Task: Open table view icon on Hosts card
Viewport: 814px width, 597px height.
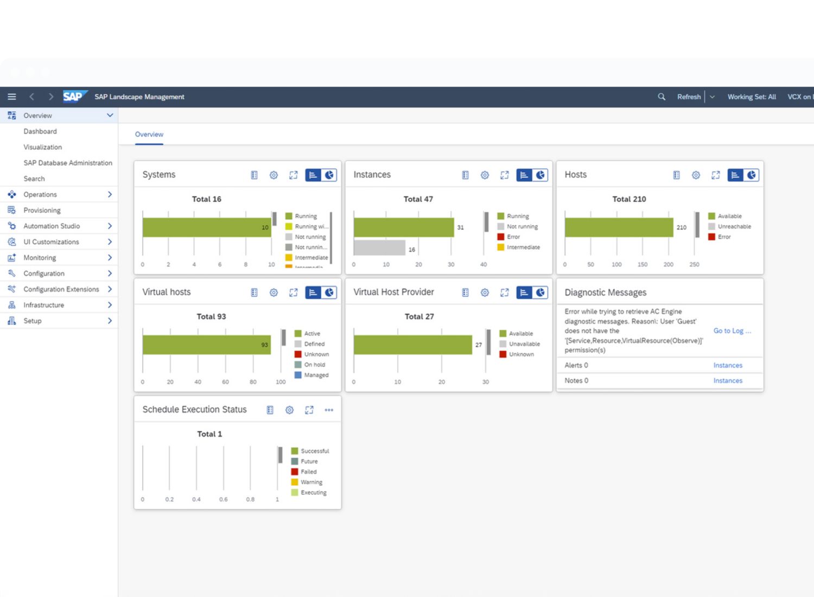Action: pyautogui.click(x=676, y=175)
